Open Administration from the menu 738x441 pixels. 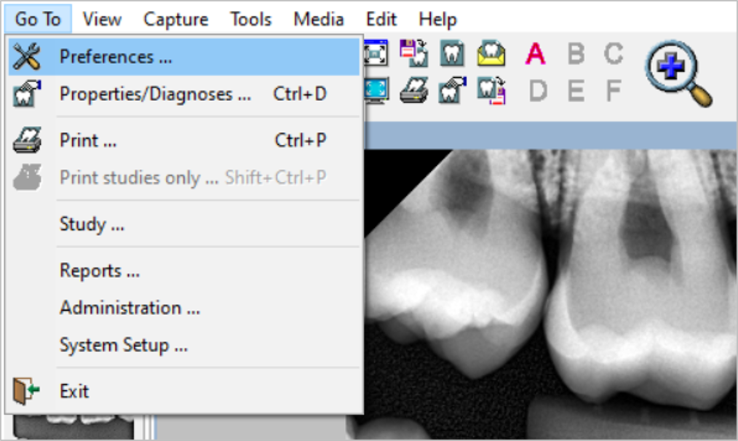[x=130, y=308]
